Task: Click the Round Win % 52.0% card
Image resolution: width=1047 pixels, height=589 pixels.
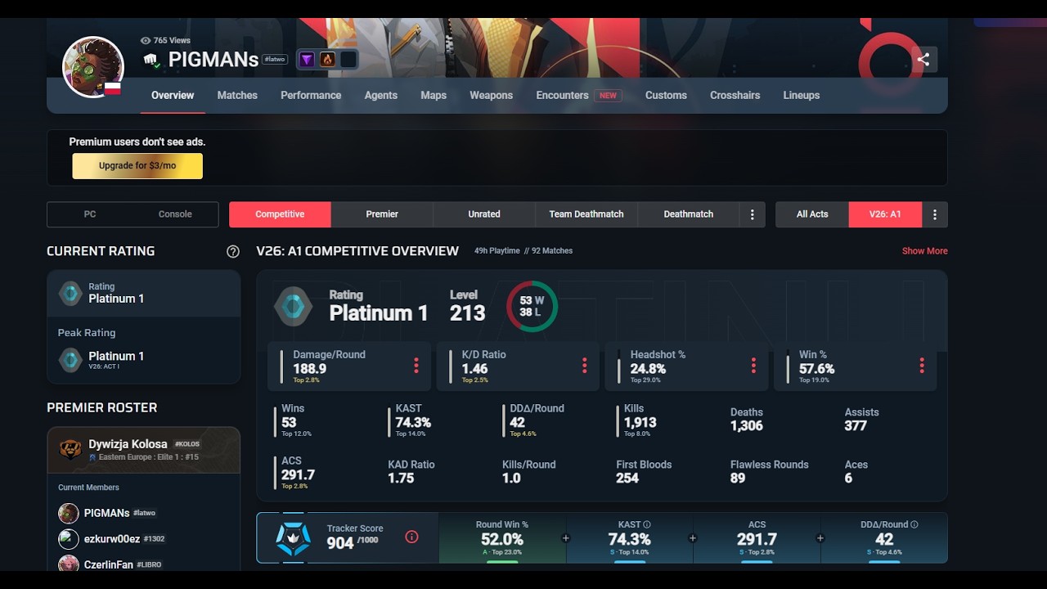Action: click(x=502, y=538)
